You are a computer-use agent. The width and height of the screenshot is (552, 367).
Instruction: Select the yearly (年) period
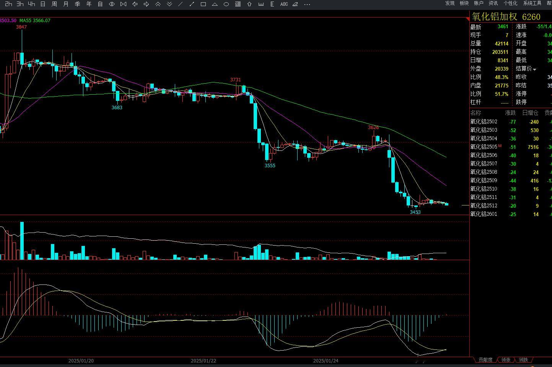pos(89,4)
